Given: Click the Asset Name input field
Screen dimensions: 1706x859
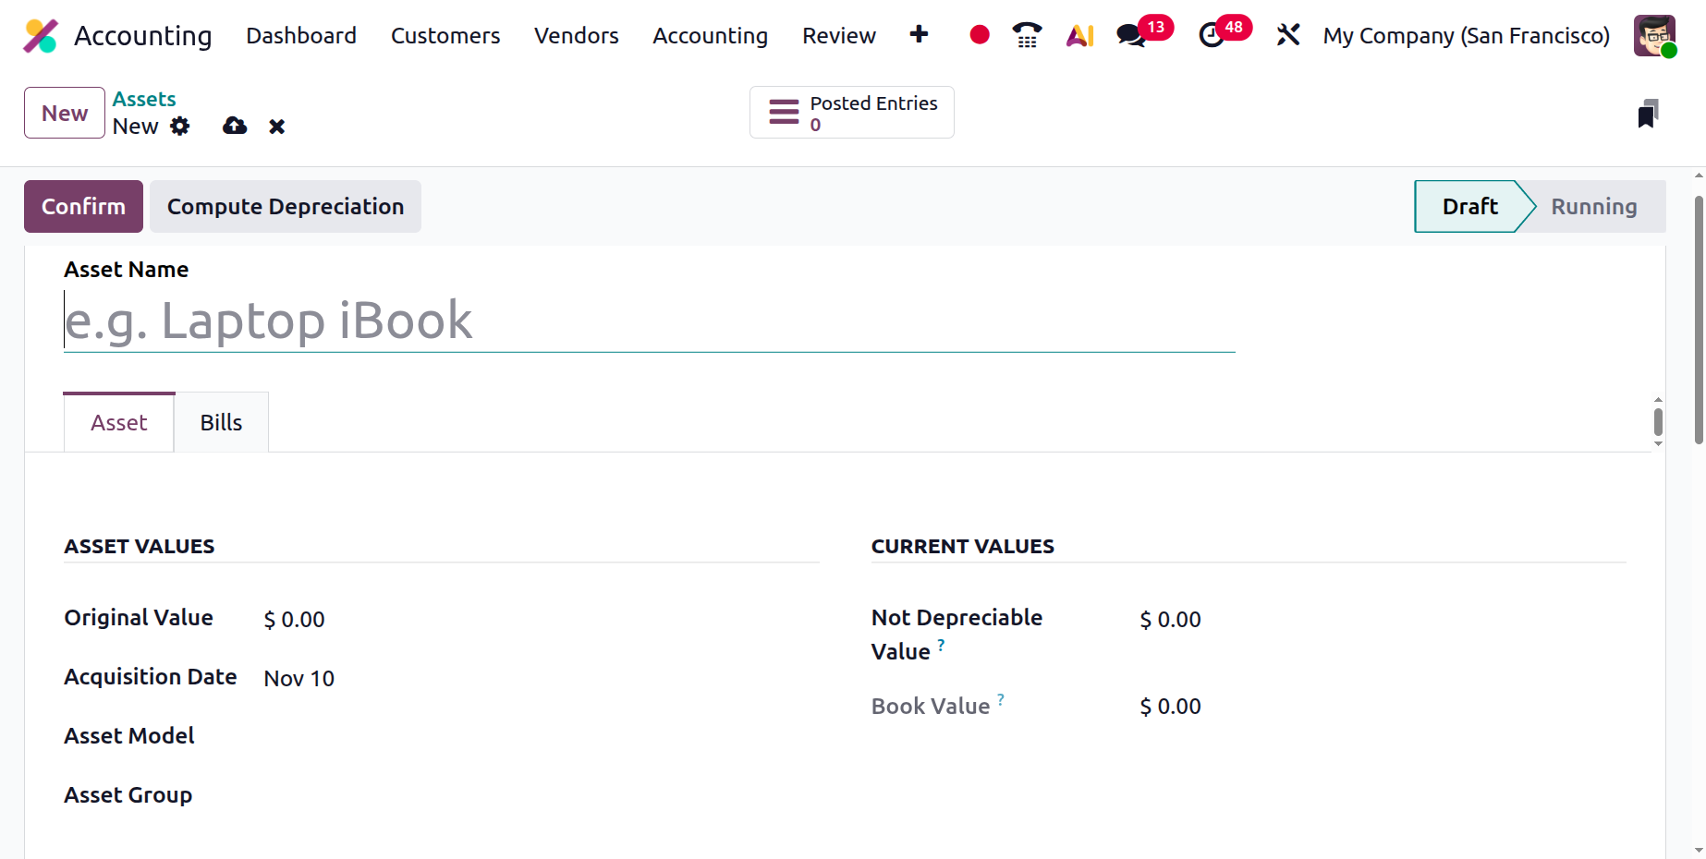Looking at the screenshot, I should [649, 321].
